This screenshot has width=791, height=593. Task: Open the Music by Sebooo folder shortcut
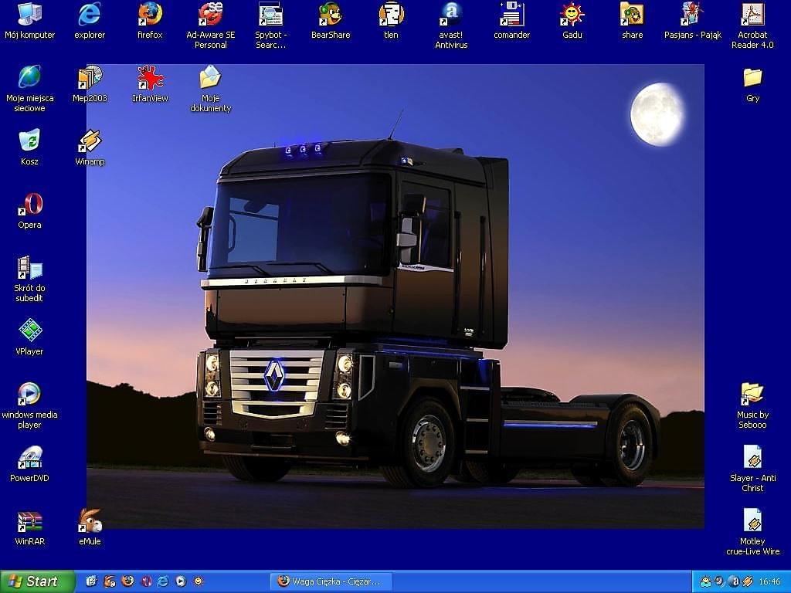[x=752, y=405]
